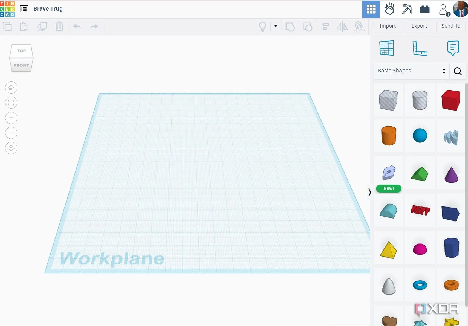Image resolution: width=468 pixels, height=326 pixels.
Task: Click the Delete trash icon
Action: 59,27
